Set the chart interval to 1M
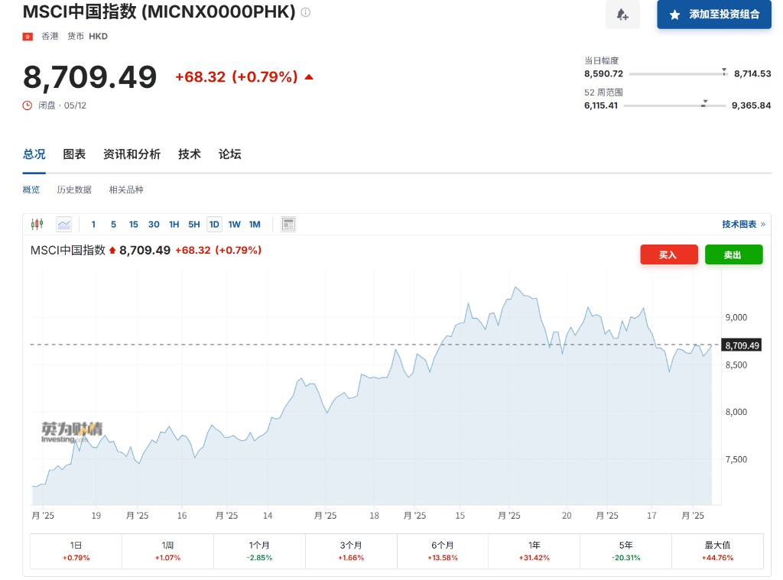The width and height of the screenshot is (783, 580). [x=255, y=224]
